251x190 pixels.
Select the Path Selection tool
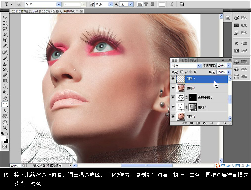pos(5,110)
